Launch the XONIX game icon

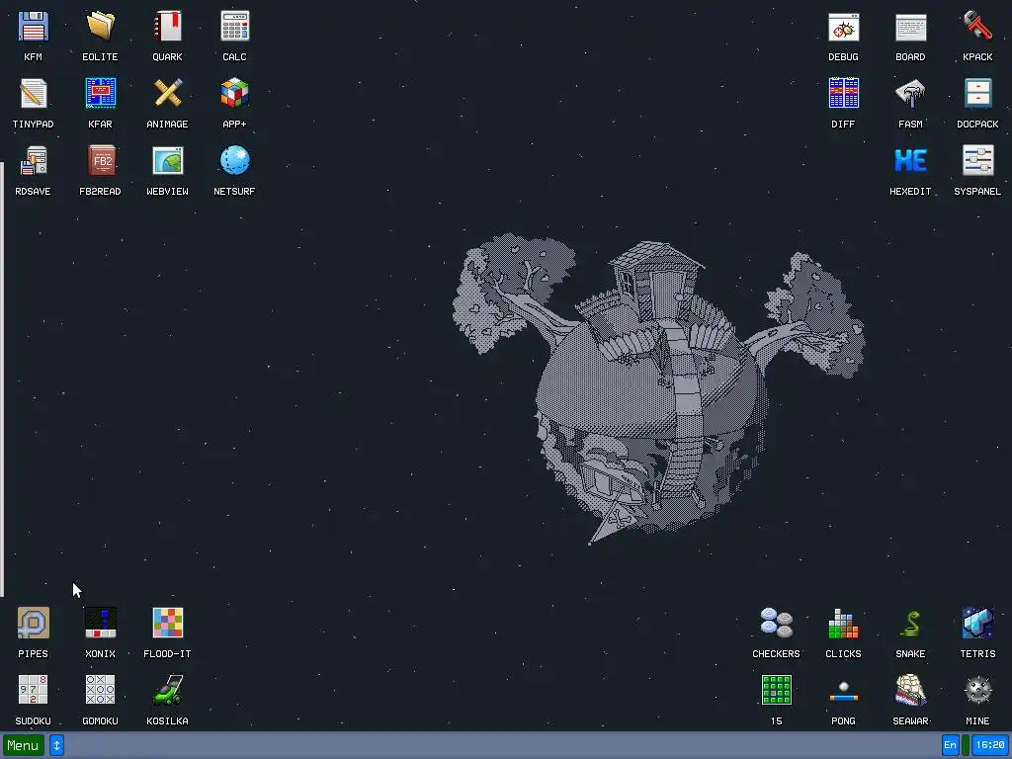click(100, 624)
